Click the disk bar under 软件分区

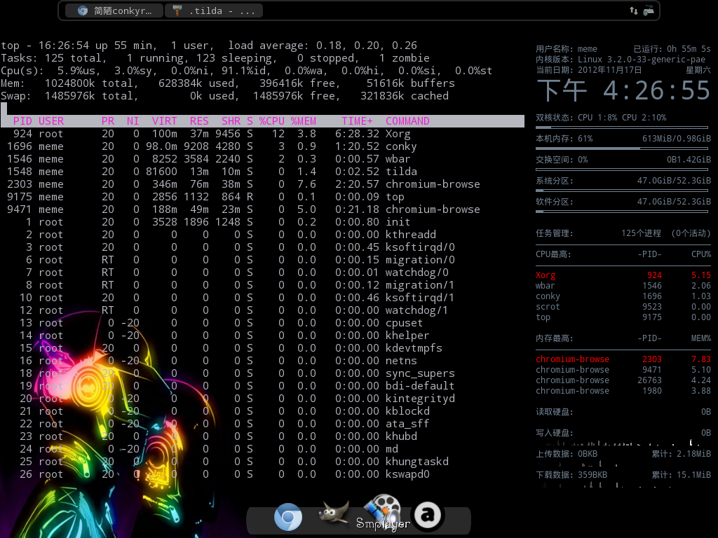(x=622, y=212)
